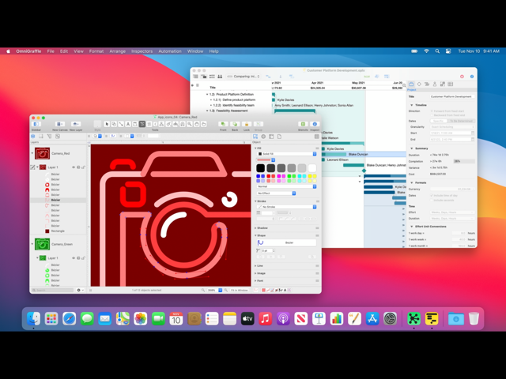
Task: Open the No Stroke dropdown
Action: 287,207
